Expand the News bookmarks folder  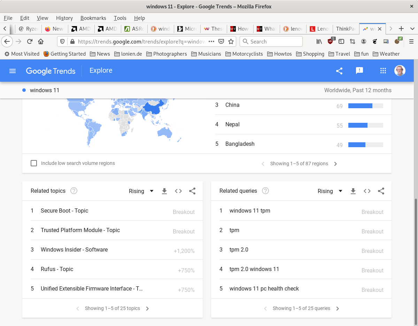(x=100, y=54)
